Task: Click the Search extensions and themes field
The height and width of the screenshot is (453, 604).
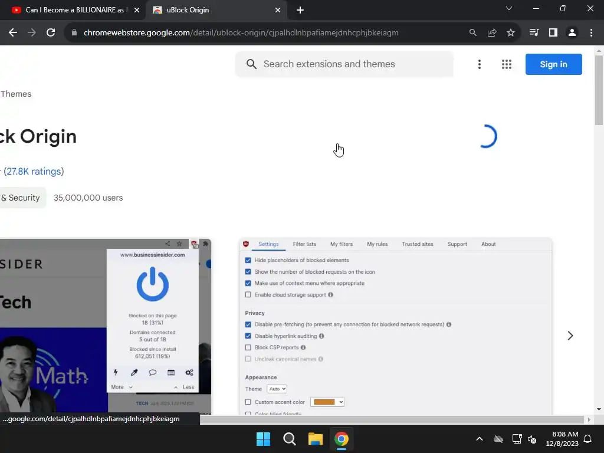Action: click(x=344, y=64)
